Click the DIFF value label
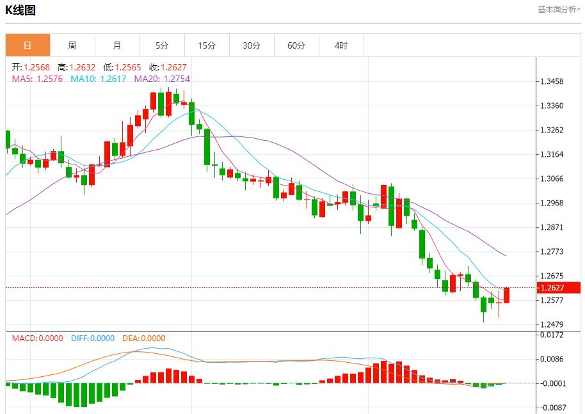The width and height of the screenshot is (585, 414). (x=91, y=338)
